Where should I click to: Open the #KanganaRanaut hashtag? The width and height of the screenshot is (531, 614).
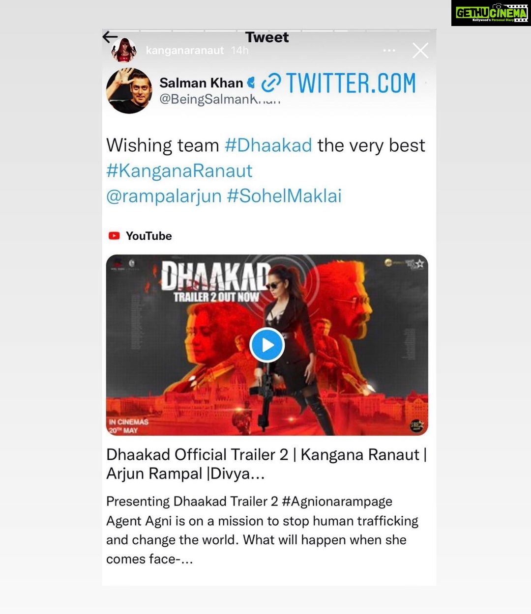(x=179, y=171)
